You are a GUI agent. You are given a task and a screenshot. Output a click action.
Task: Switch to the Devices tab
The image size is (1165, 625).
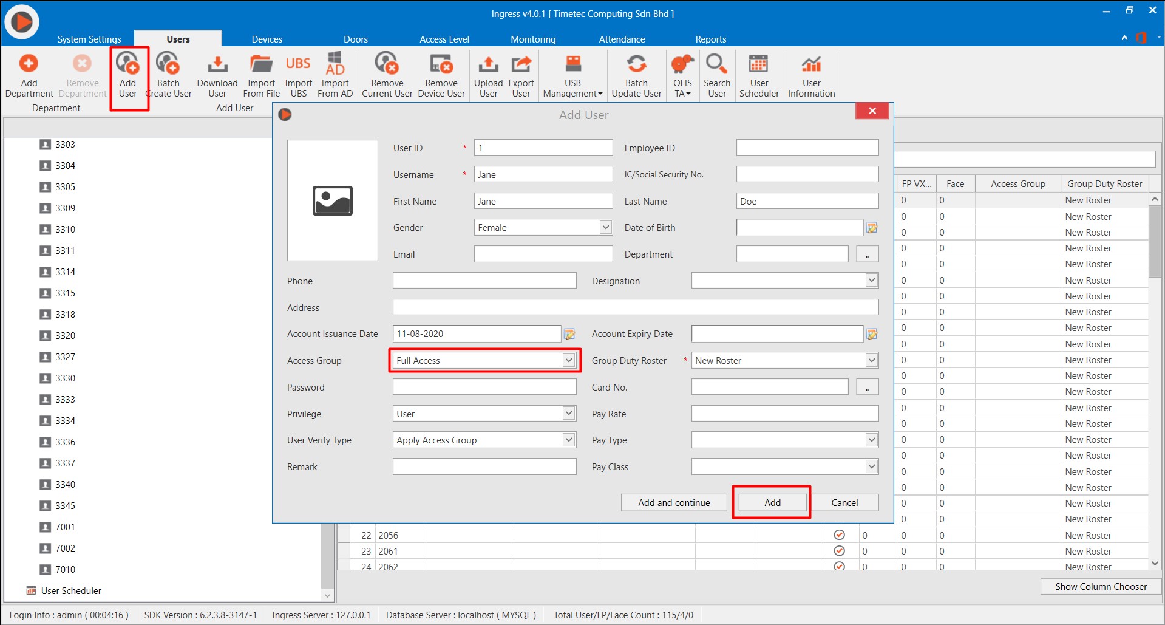(267, 39)
